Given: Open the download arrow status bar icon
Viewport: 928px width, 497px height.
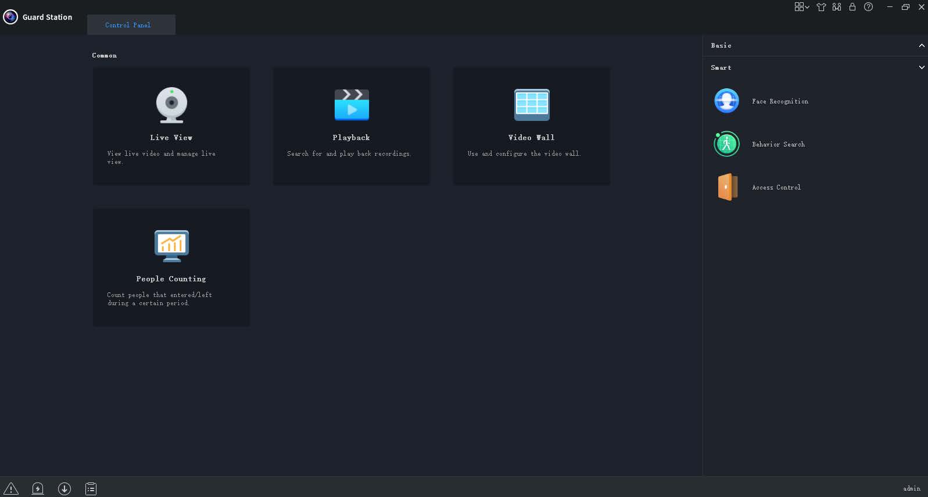Looking at the screenshot, I should point(65,488).
